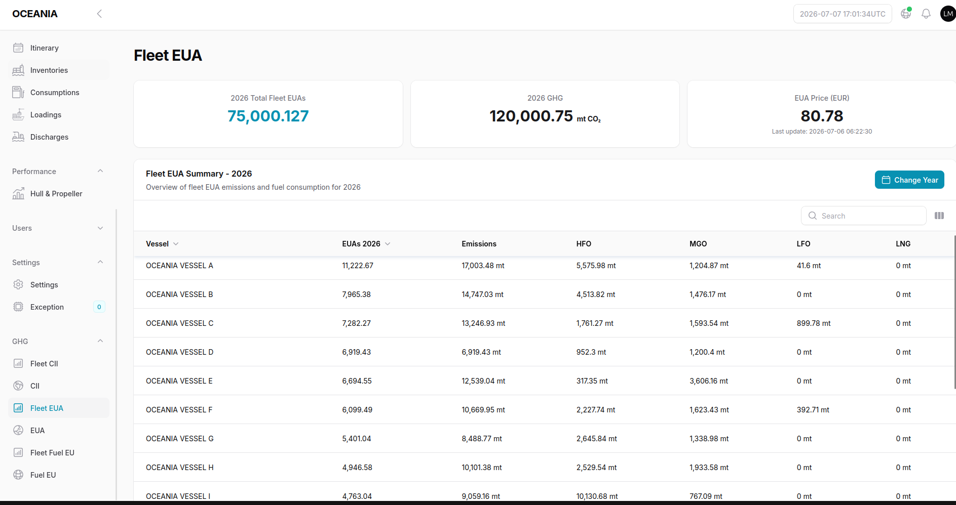956x505 pixels.
Task: Click the page vertical scrollbar
Action: pos(954,311)
